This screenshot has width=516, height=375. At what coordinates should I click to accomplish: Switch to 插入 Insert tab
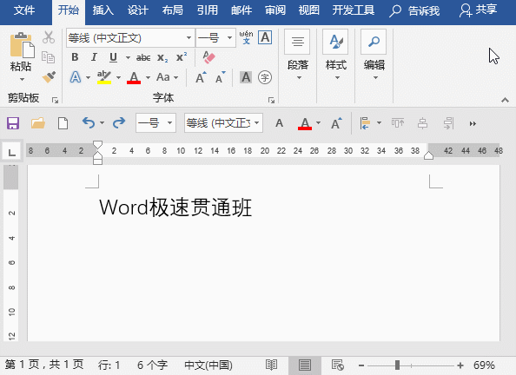point(103,10)
